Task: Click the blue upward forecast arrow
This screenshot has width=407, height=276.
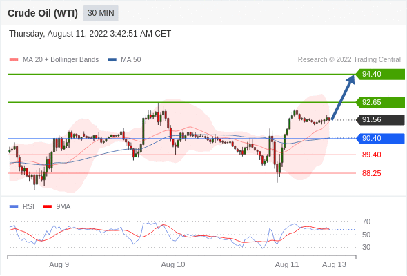Action: pos(343,97)
